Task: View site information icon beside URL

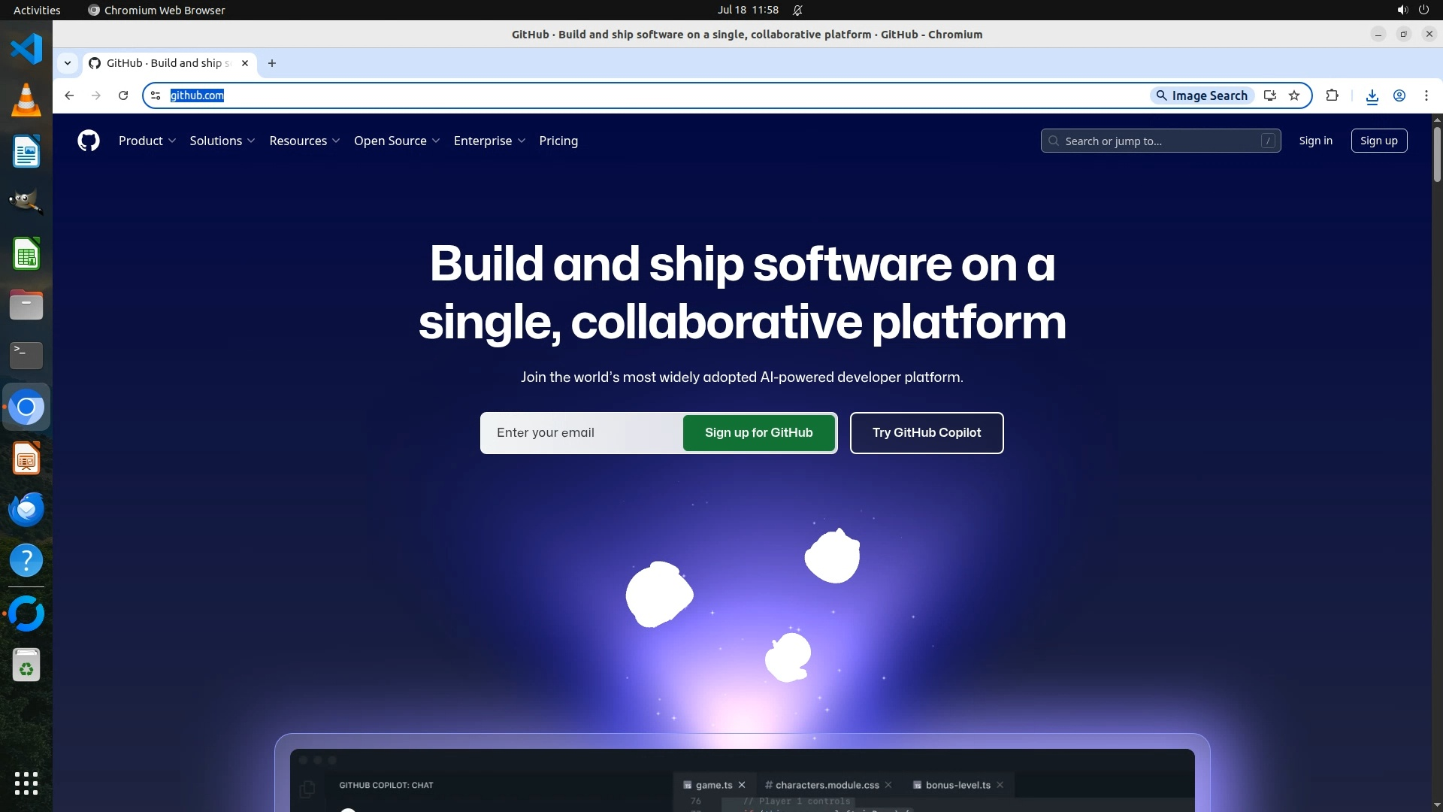Action: pyautogui.click(x=156, y=95)
